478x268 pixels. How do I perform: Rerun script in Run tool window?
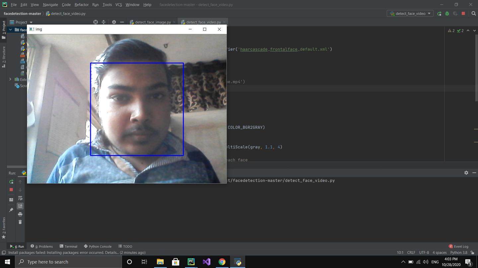tap(11, 182)
